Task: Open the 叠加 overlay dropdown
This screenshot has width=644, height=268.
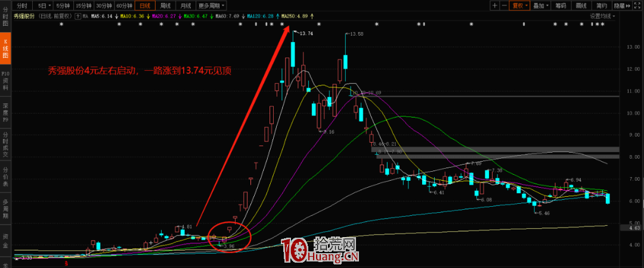Action: tap(540, 6)
